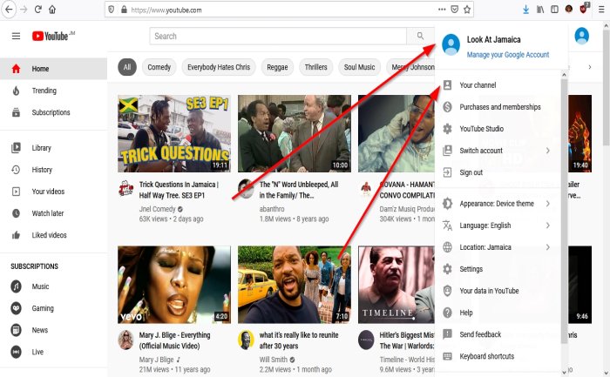Click the YouTube logo
Image resolution: width=610 pixels, height=377 pixels.
[53, 36]
